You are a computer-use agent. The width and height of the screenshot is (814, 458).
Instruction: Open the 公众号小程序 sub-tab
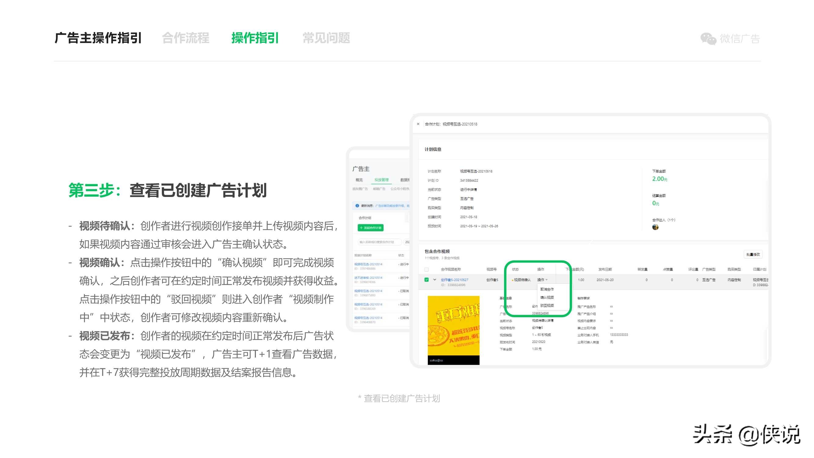(x=400, y=189)
